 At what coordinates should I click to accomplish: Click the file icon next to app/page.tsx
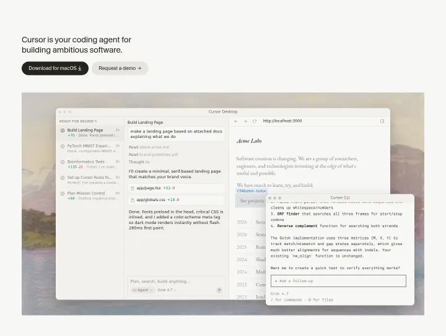(x=133, y=188)
